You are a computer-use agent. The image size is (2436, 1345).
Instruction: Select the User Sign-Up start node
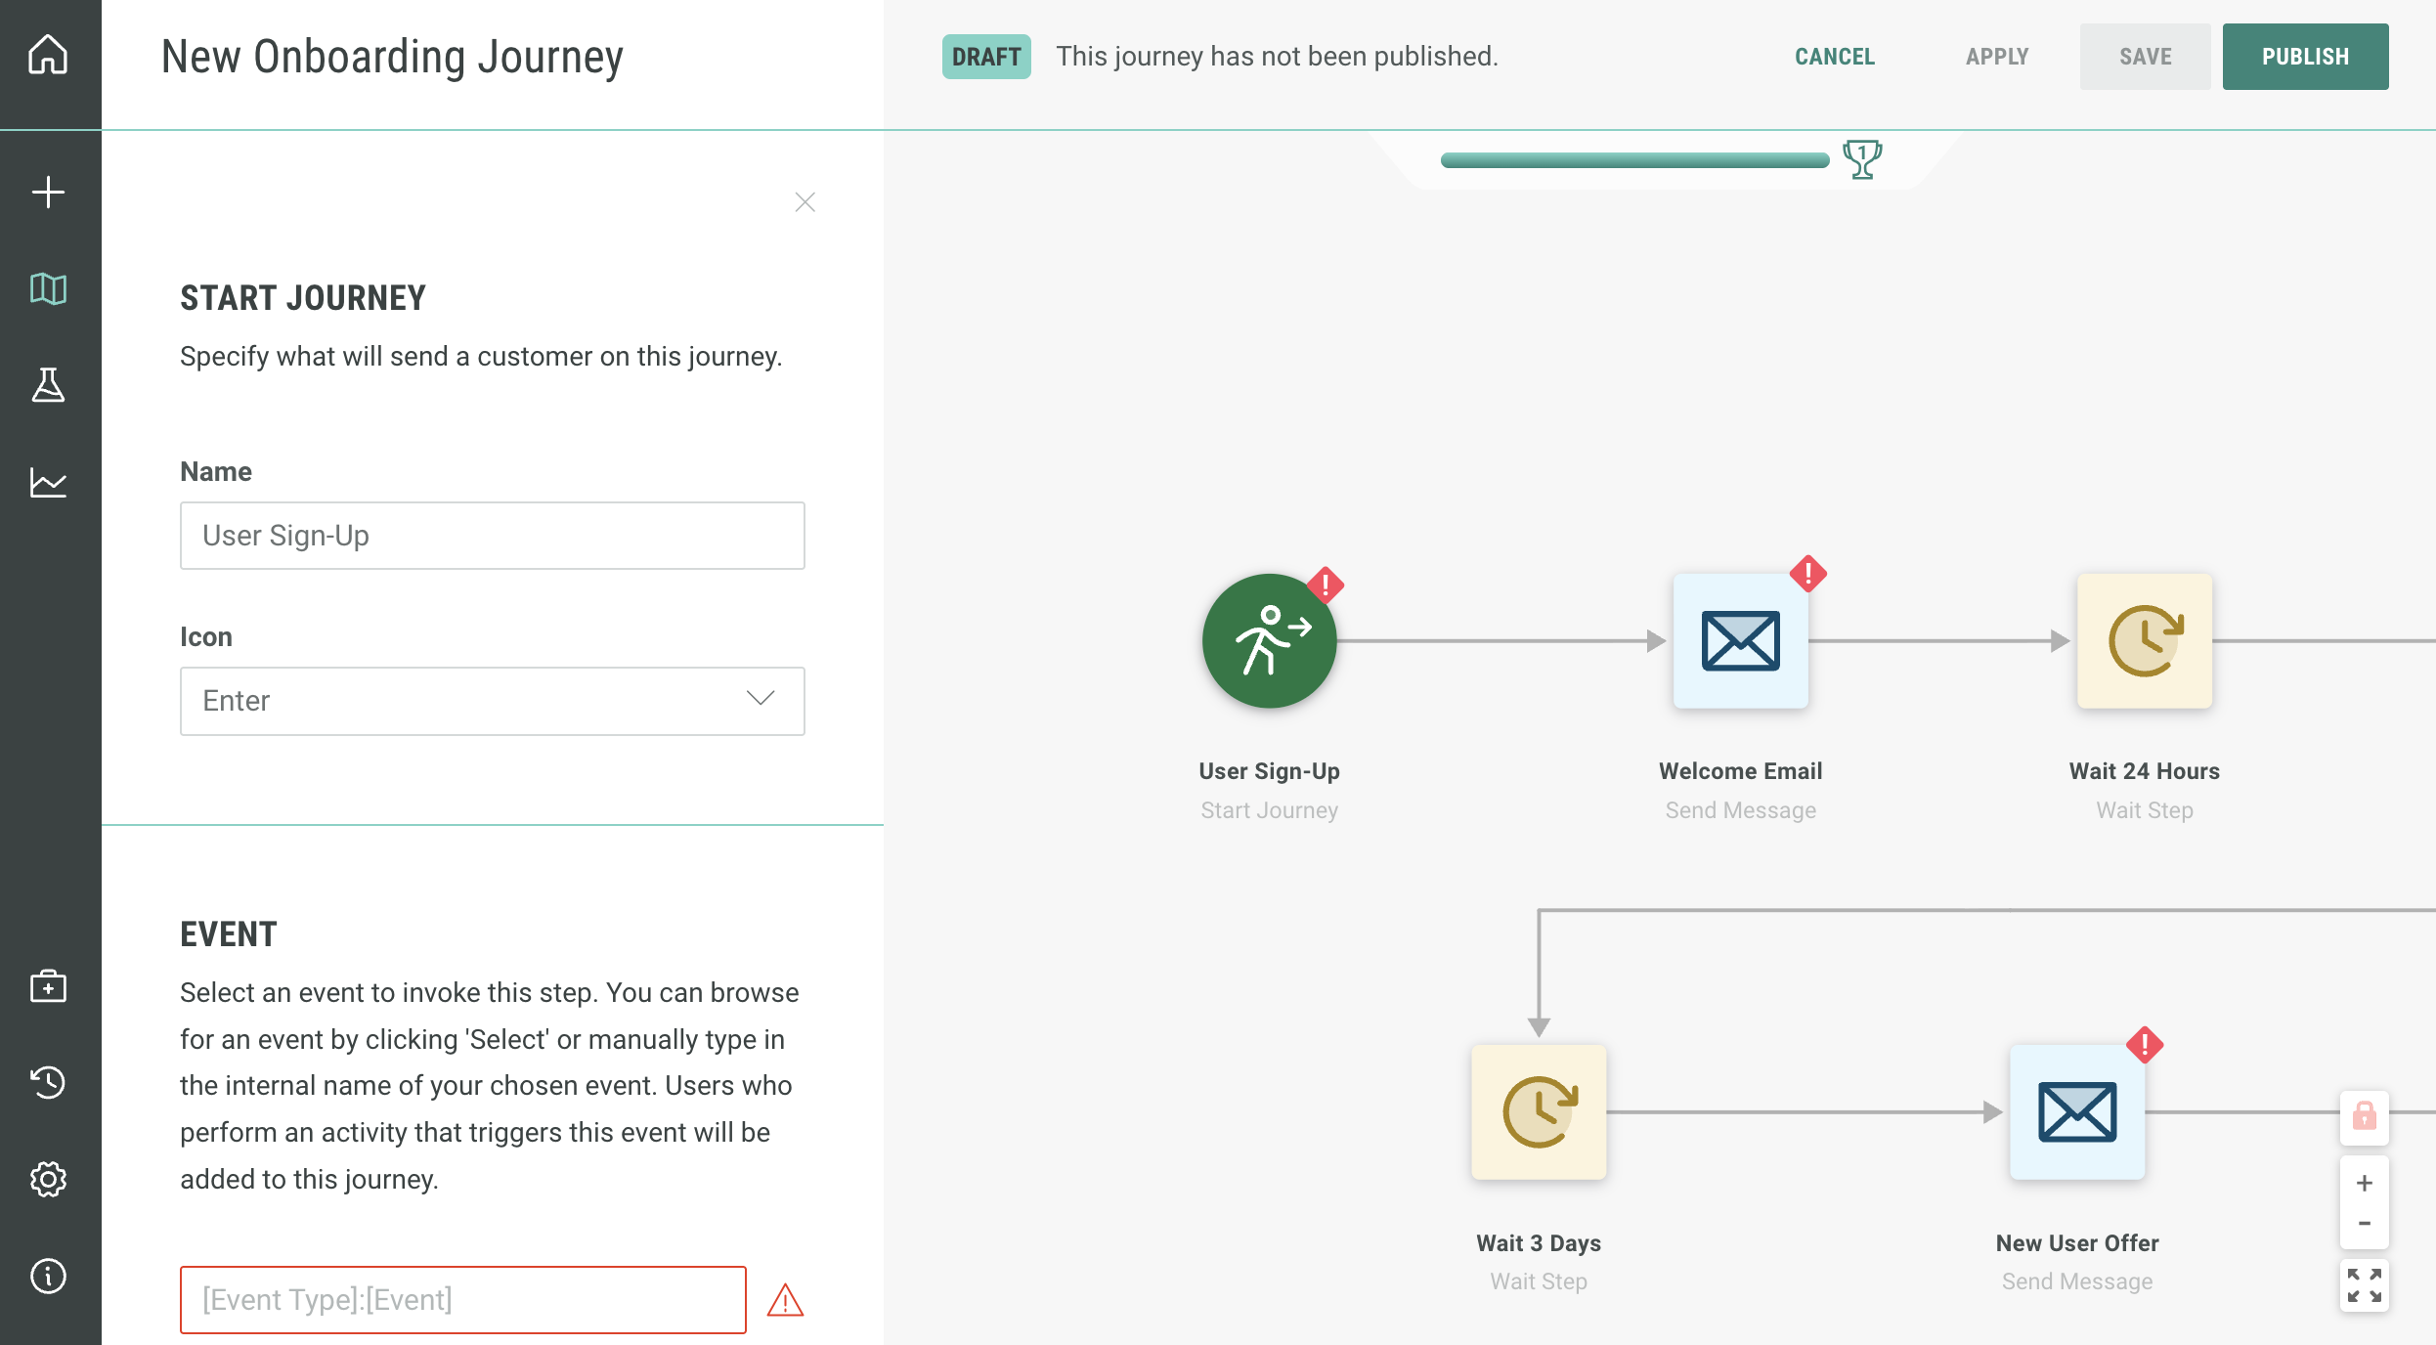tap(1269, 641)
